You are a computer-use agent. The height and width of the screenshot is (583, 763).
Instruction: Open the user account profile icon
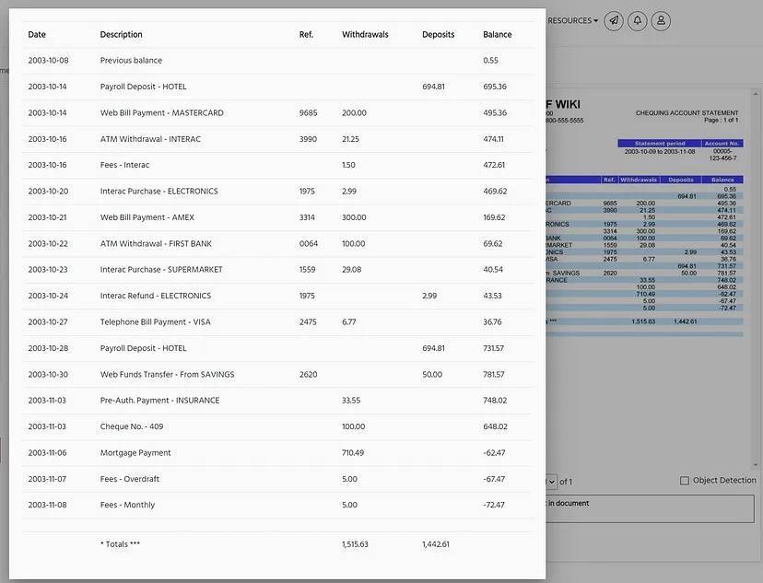click(659, 17)
